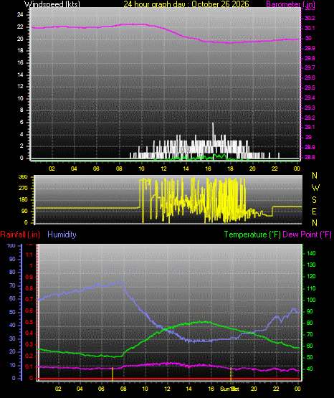The image size is (334, 398).
Task: Click hour "14" below the temperature graph
Action: click(x=189, y=389)
